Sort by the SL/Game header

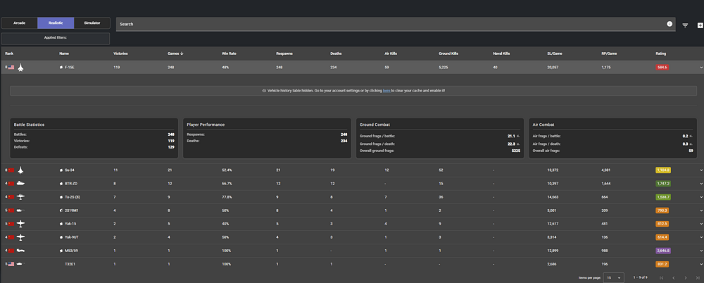555,54
